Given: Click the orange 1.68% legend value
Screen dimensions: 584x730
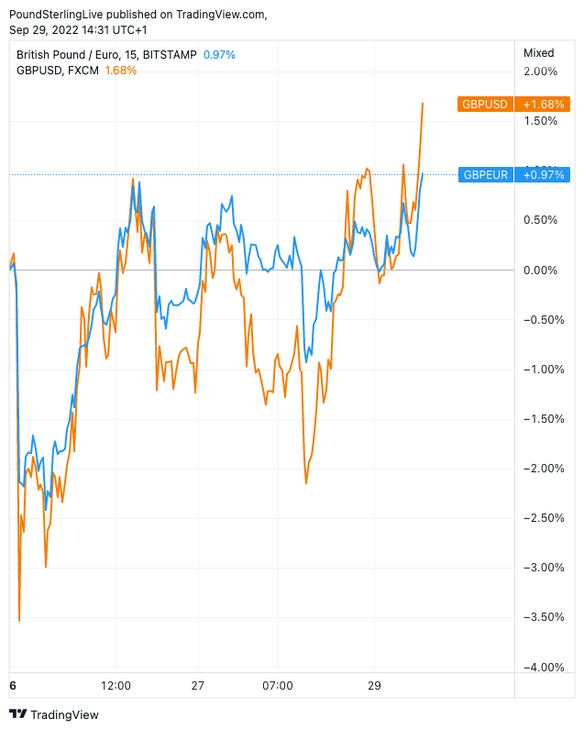Looking at the screenshot, I should pos(121,71).
